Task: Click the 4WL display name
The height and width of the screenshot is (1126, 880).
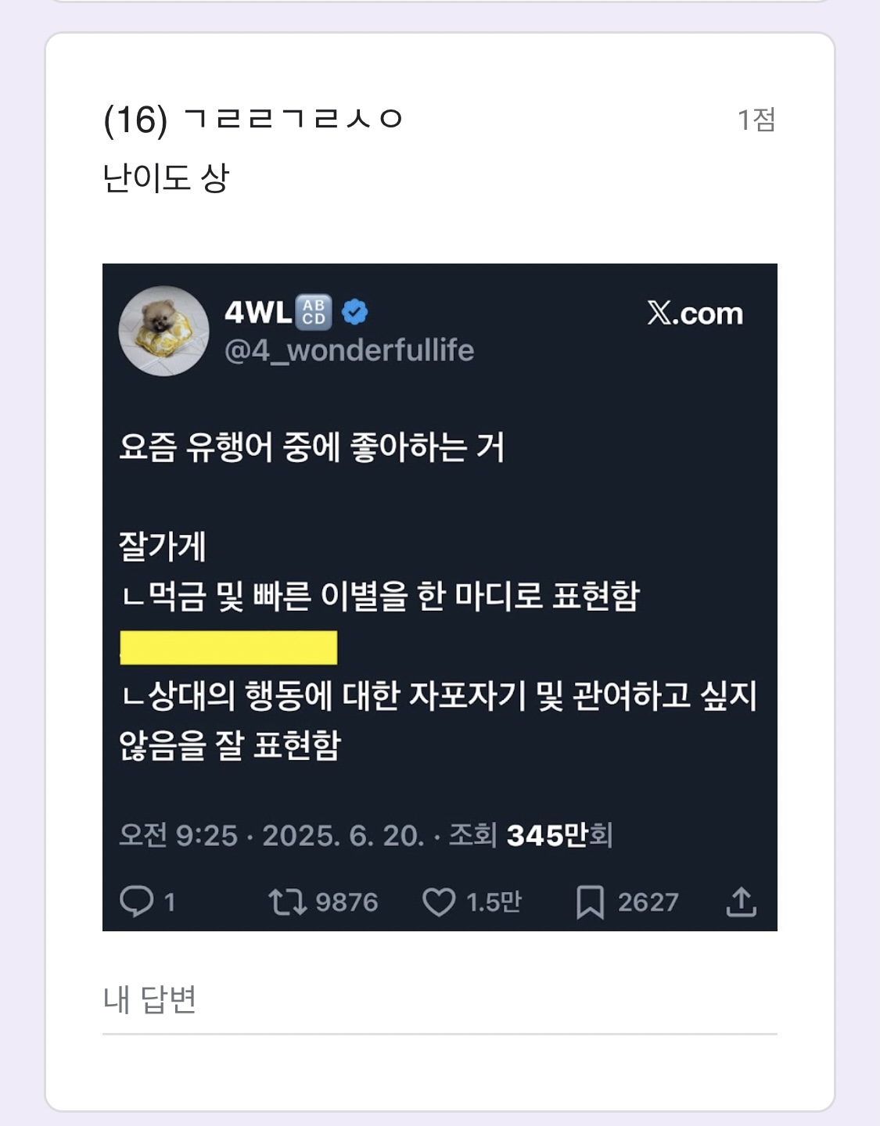Action: pyautogui.click(x=258, y=312)
